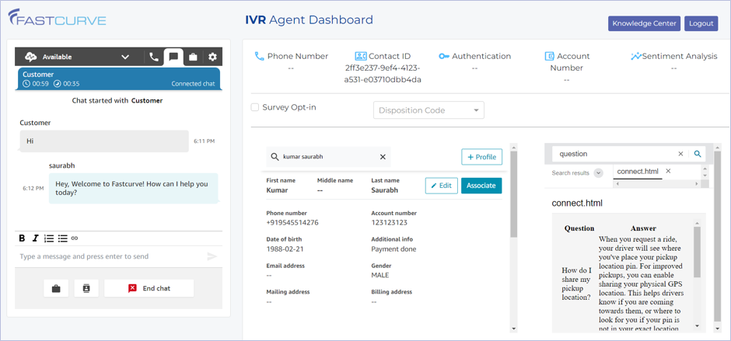The height and width of the screenshot is (341, 731).
Task: Open the task briefcase icon in header
Action: click(x=193, y=57)
